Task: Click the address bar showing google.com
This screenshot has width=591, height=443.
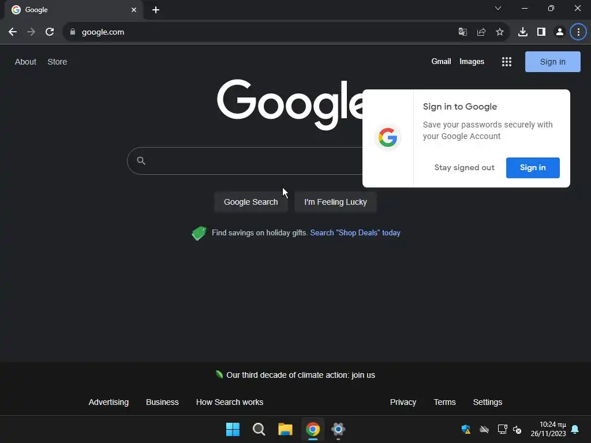Action: coord(260,32)
